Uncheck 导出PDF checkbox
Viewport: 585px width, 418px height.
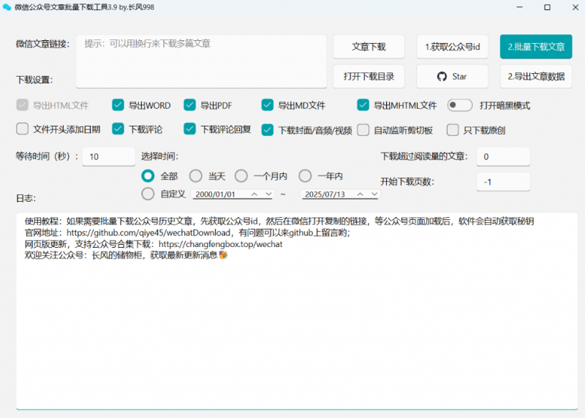[x=189, y=105]
